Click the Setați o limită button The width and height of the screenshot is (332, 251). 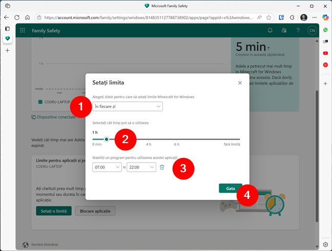(54, 211)
